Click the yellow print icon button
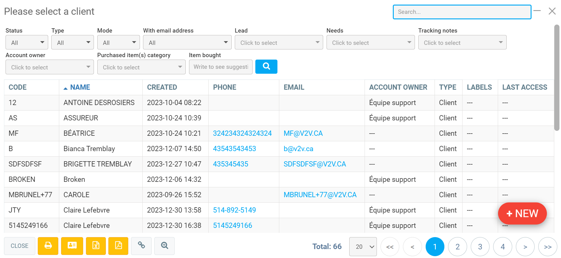The image size is (561, 258). point(48,246)
